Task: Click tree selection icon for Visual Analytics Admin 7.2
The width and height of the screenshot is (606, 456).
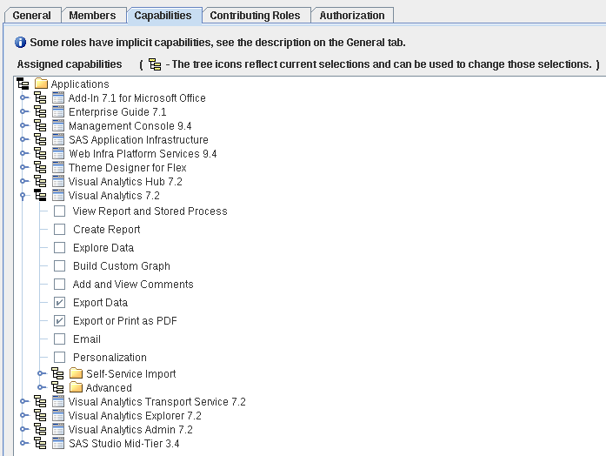Action: pos(40,429)
